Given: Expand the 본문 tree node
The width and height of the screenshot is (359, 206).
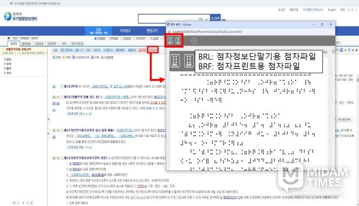Looking at the screenshot, I should pos(5,59).
